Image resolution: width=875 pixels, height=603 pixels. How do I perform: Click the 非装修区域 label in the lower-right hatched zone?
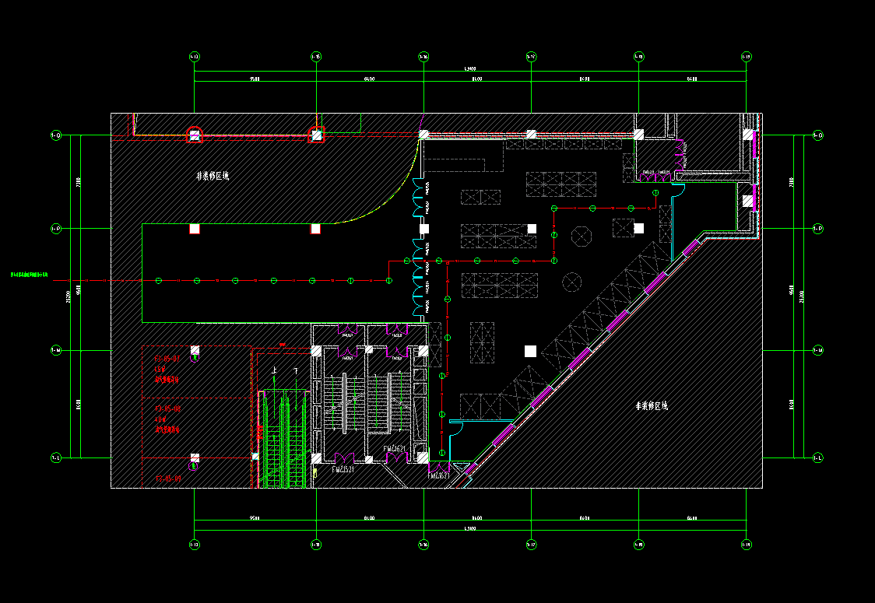[652, 406]
